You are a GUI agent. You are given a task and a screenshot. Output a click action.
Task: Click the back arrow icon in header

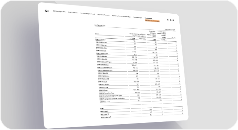pos(168,20)
